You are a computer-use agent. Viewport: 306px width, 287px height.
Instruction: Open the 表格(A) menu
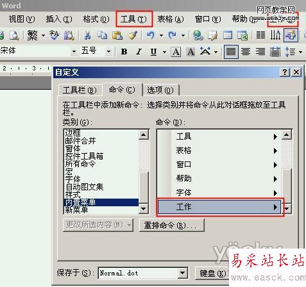click(171, 19)
